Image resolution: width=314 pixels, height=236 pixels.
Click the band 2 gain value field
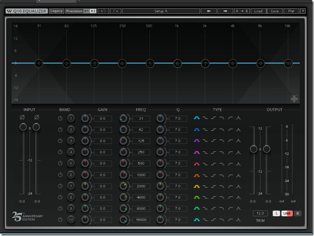103,129
